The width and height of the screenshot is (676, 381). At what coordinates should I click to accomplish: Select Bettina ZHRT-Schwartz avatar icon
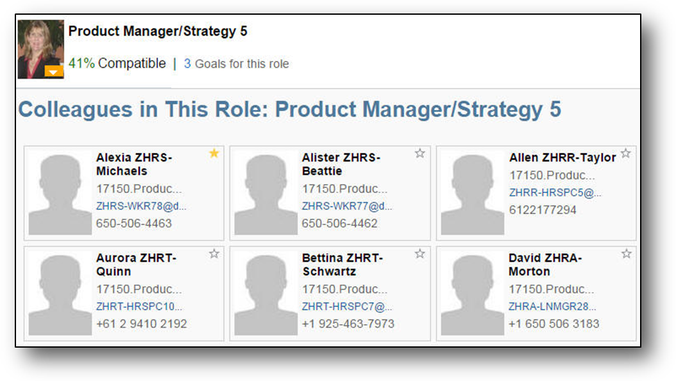(x=266, y=293)
